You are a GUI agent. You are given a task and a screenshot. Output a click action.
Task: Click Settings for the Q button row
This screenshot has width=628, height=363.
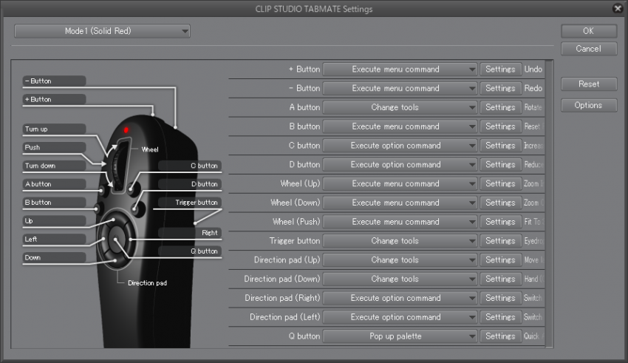[501, 336]
